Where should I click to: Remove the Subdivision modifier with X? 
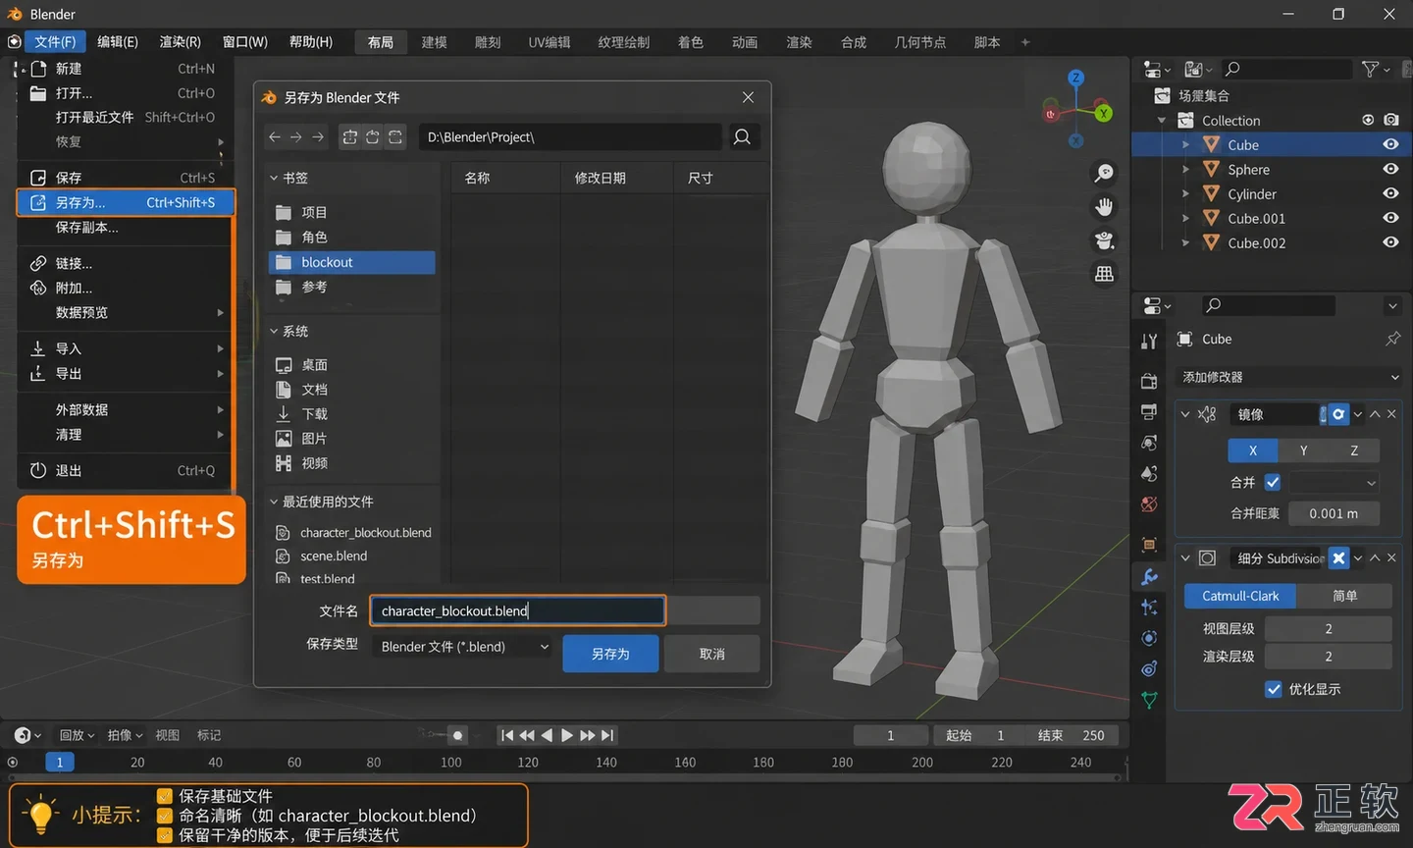(x=1391, y=557)
